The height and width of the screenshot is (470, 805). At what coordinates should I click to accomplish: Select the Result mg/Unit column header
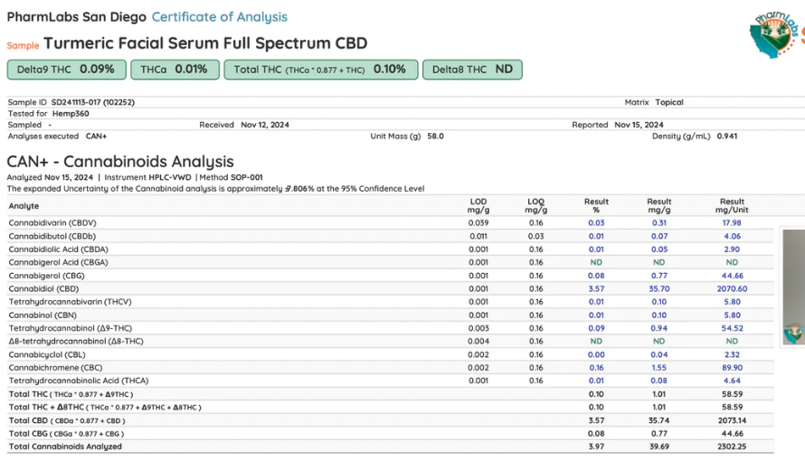[732, 206]
